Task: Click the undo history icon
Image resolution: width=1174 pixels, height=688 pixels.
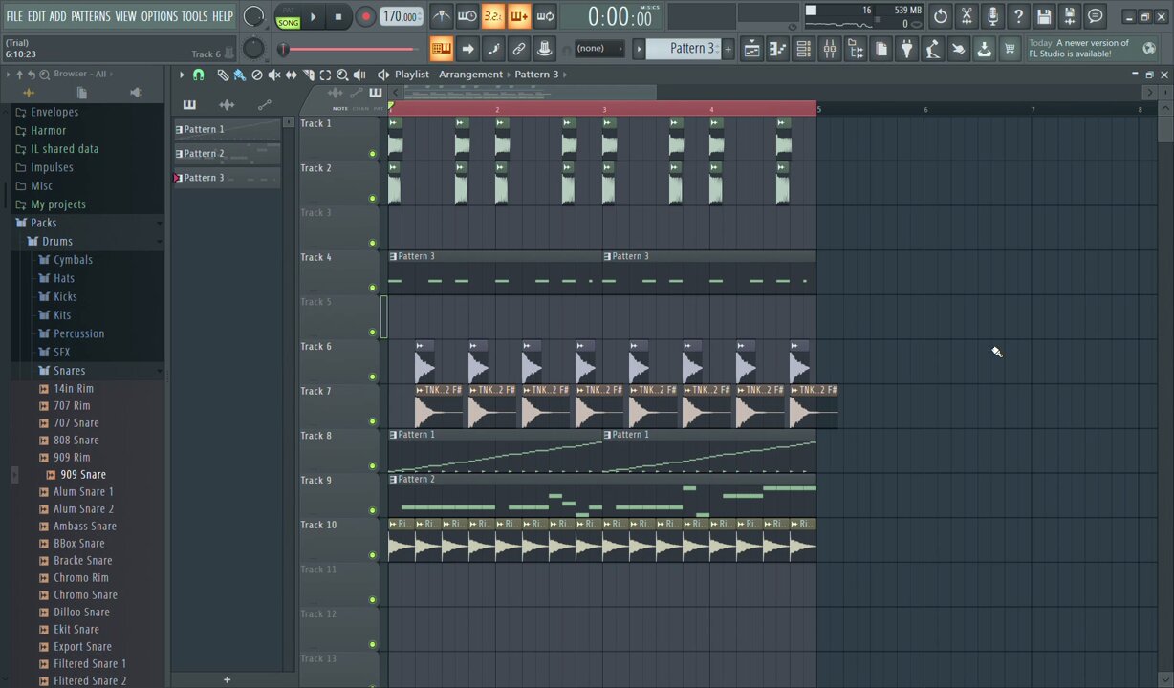Action: (x=941, y=16)
